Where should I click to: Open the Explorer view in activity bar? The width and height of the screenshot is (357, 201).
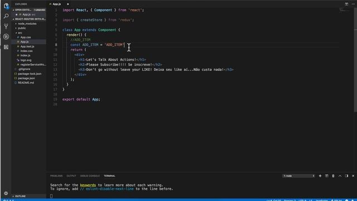(x=6, y=6)
